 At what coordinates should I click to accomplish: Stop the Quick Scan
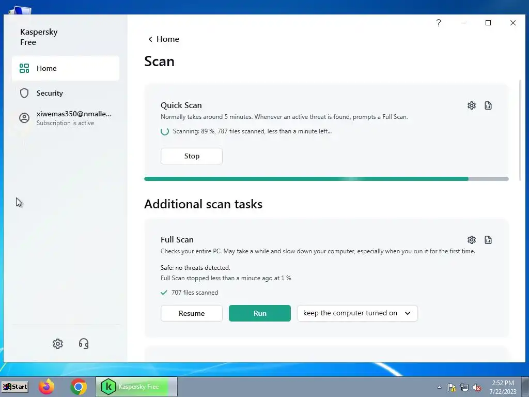[192, 156]
